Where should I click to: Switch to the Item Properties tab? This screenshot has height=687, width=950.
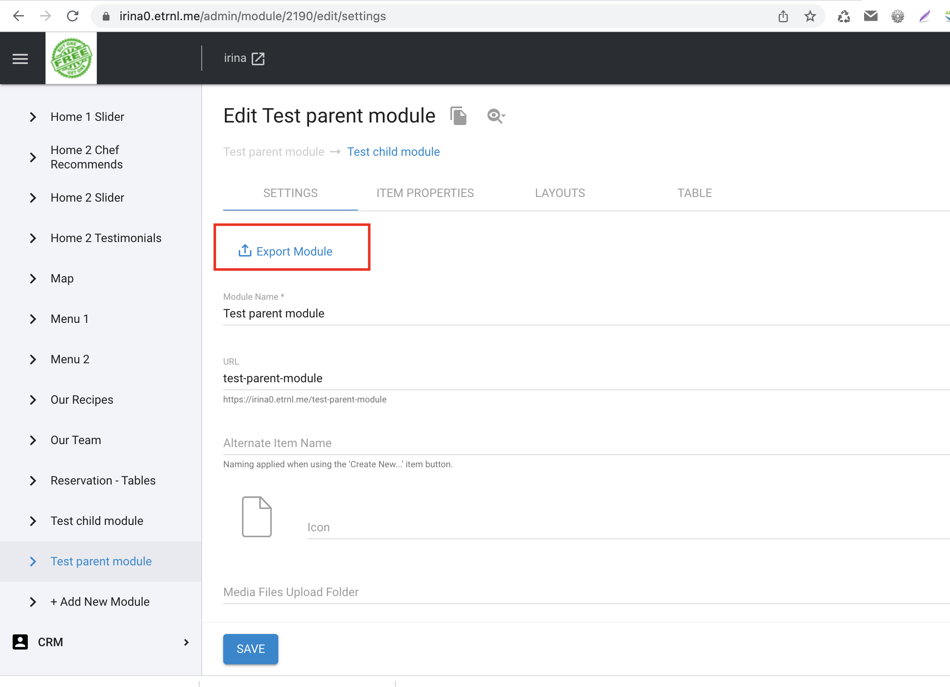pyautogui.click(x=425, y=193)
